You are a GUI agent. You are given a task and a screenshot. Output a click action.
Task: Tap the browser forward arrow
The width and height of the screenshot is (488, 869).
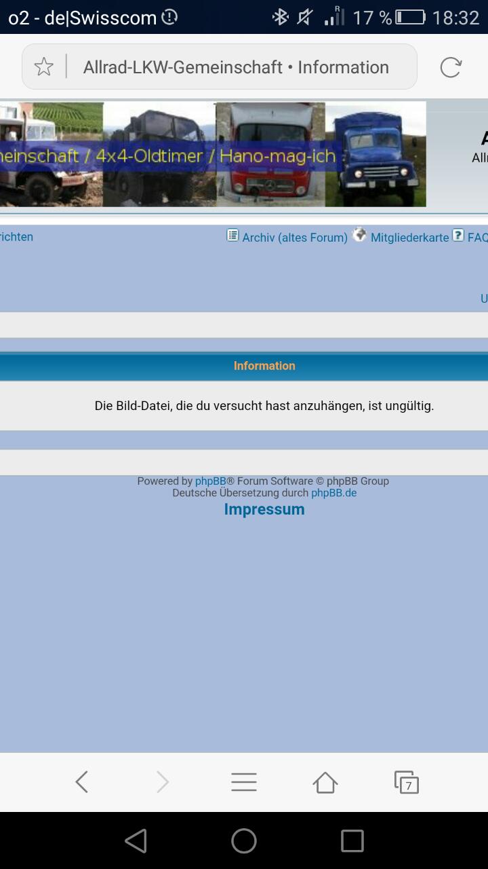(163, 782)
